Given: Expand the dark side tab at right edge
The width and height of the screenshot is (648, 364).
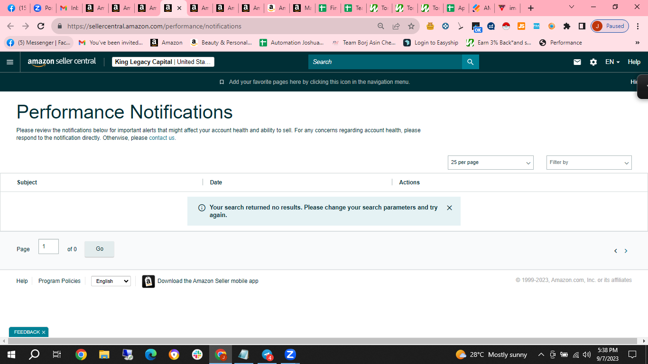Looking at the screenshot, I should [x=643, y=86].
